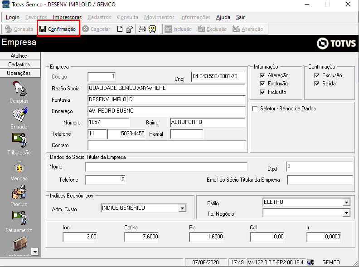Open the Produto sidebar shortcut

tap(19, 196)
